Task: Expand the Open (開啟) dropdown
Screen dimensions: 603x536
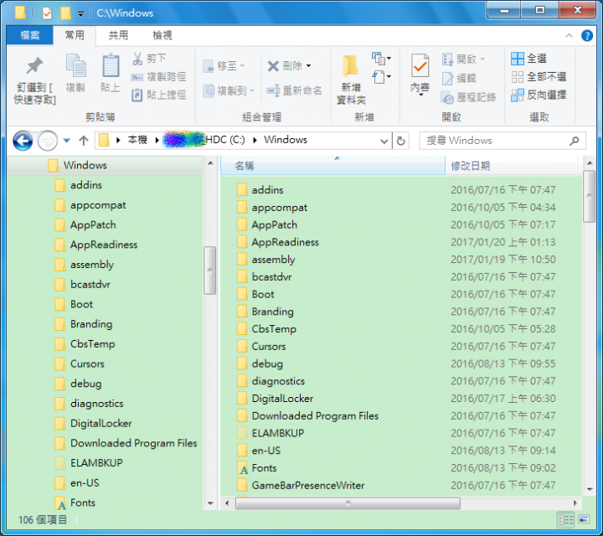Action: pos(482,59)
